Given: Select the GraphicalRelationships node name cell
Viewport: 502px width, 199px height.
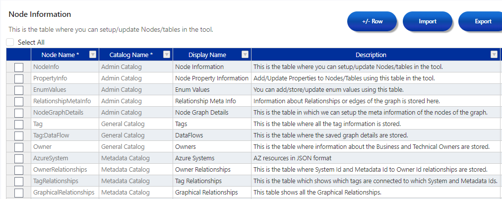Looking at the screenshot, I should click(x=65, y=192).
